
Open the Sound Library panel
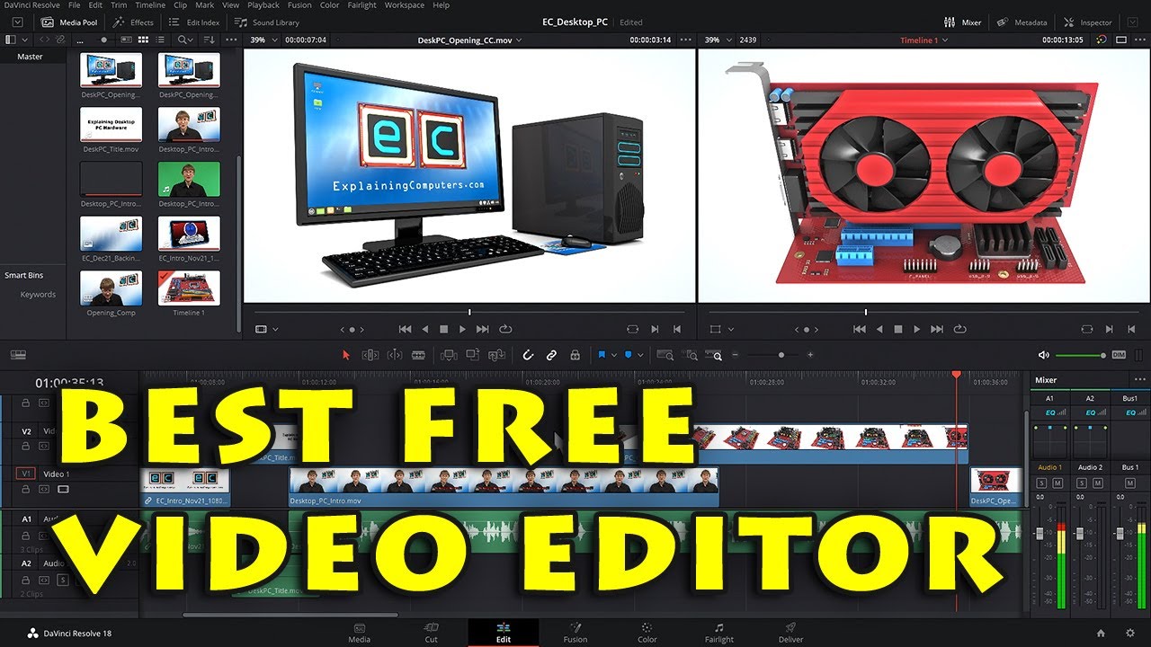click(267, 22)
